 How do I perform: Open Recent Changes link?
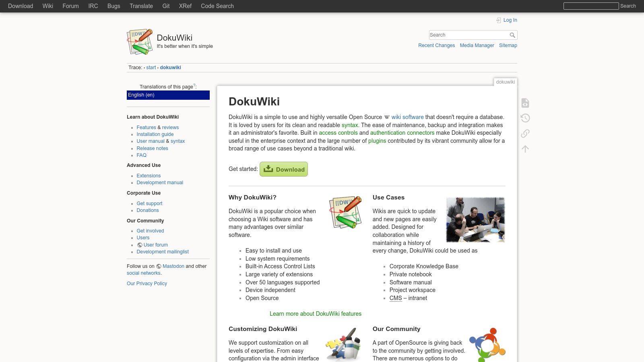436,45
